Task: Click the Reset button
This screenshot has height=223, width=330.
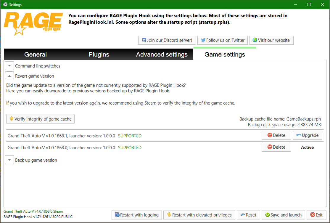Action: [248, 215]
